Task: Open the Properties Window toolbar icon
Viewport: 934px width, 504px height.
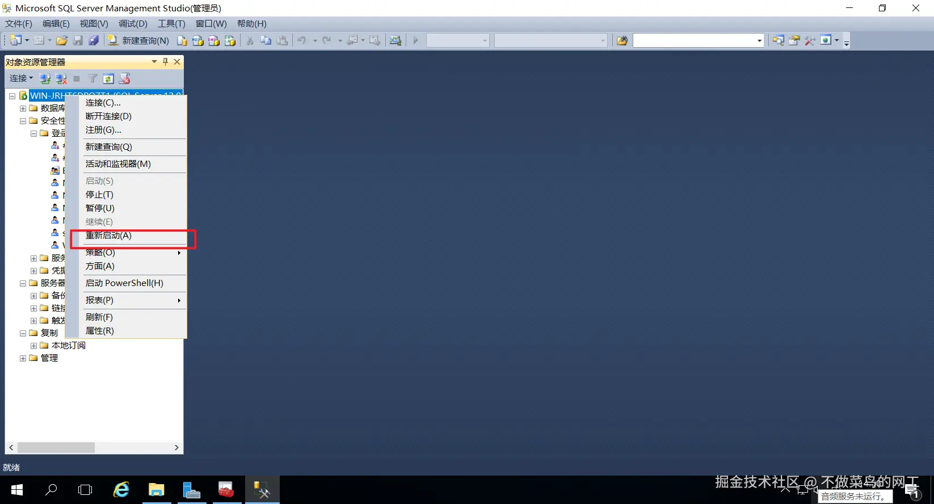Action: 794,40
